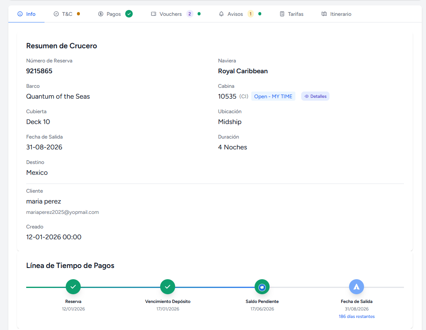Click the Itinerario map icon
The width and height of the screenshot is (426, 330).
(324, 14)
